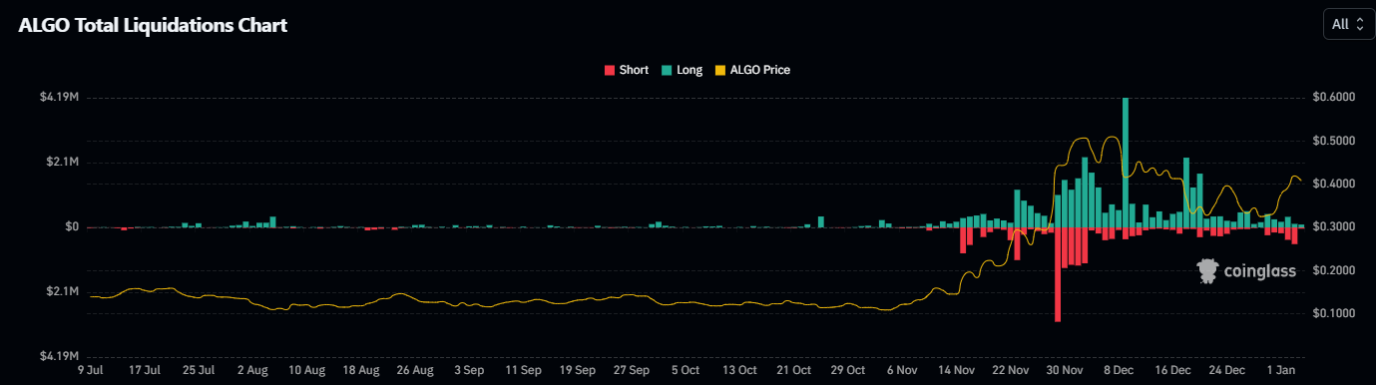1376x385 pixels.
Task: Click the ALGO Total Liquidations Chart title
Action: click(153, 26)
